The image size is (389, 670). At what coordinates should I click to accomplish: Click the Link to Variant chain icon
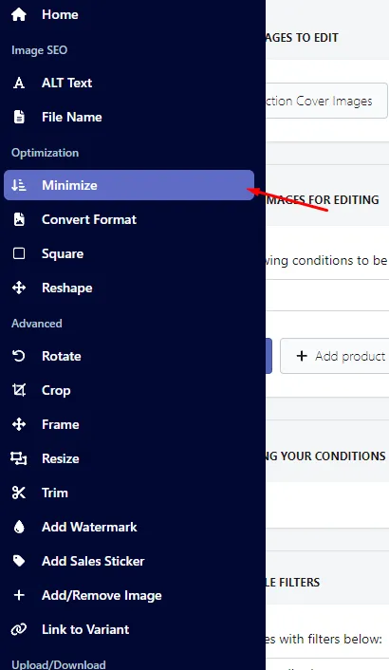point(19,629)
